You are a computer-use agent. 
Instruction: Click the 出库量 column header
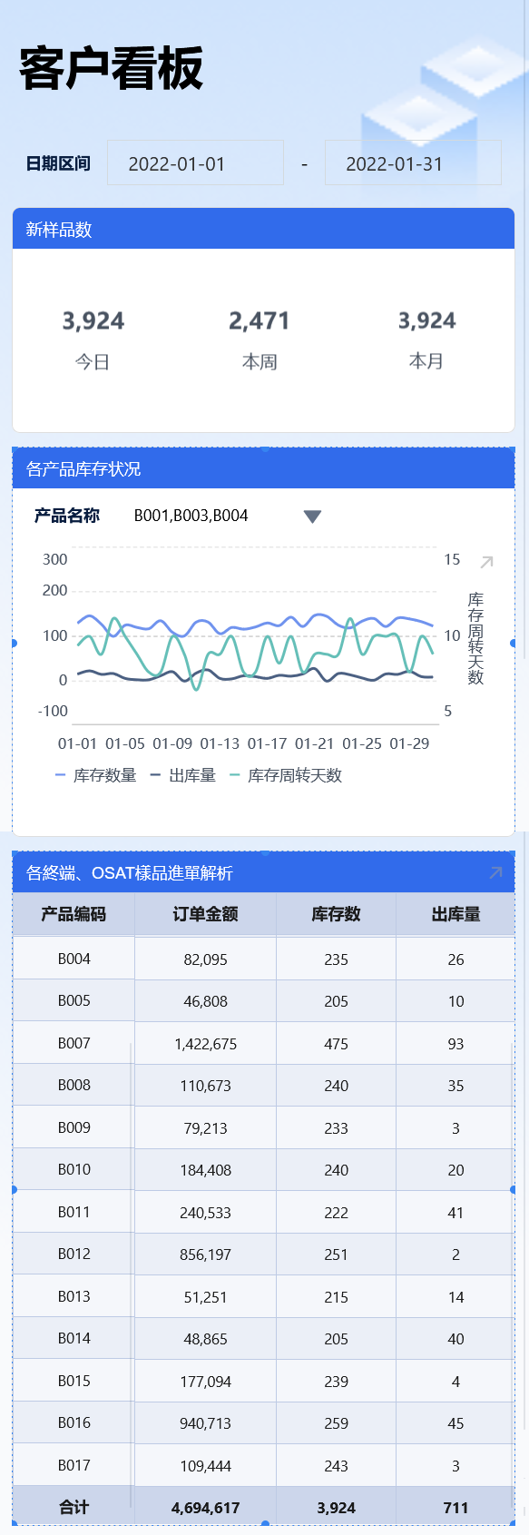coord(456,914)
